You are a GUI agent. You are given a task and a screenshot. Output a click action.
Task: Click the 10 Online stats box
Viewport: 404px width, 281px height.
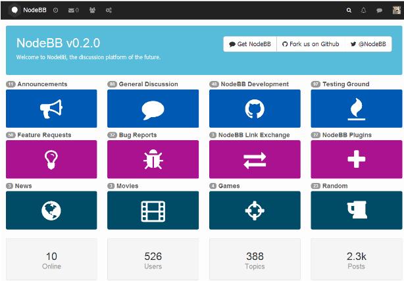51,259
